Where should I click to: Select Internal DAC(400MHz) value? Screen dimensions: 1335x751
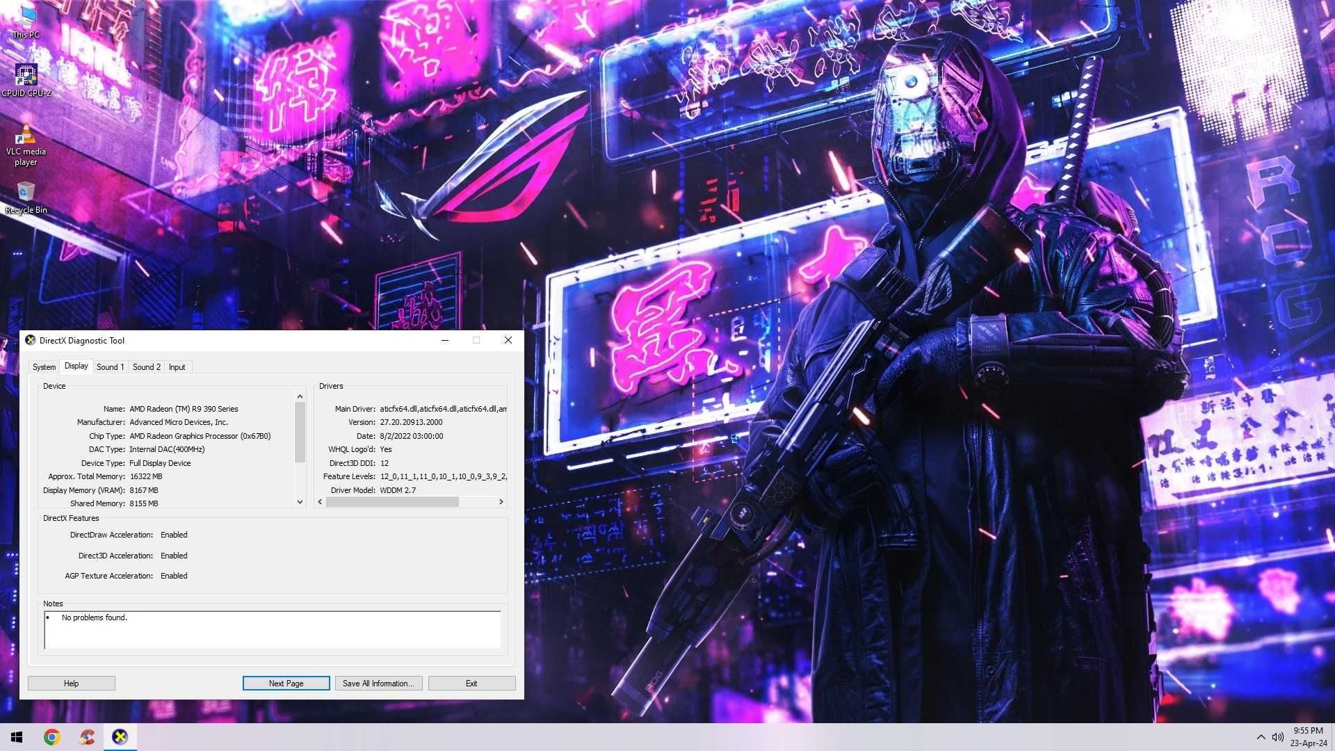click(x=167, y=449)
